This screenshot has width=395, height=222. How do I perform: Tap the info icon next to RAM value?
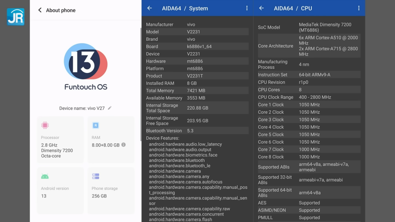124,145
